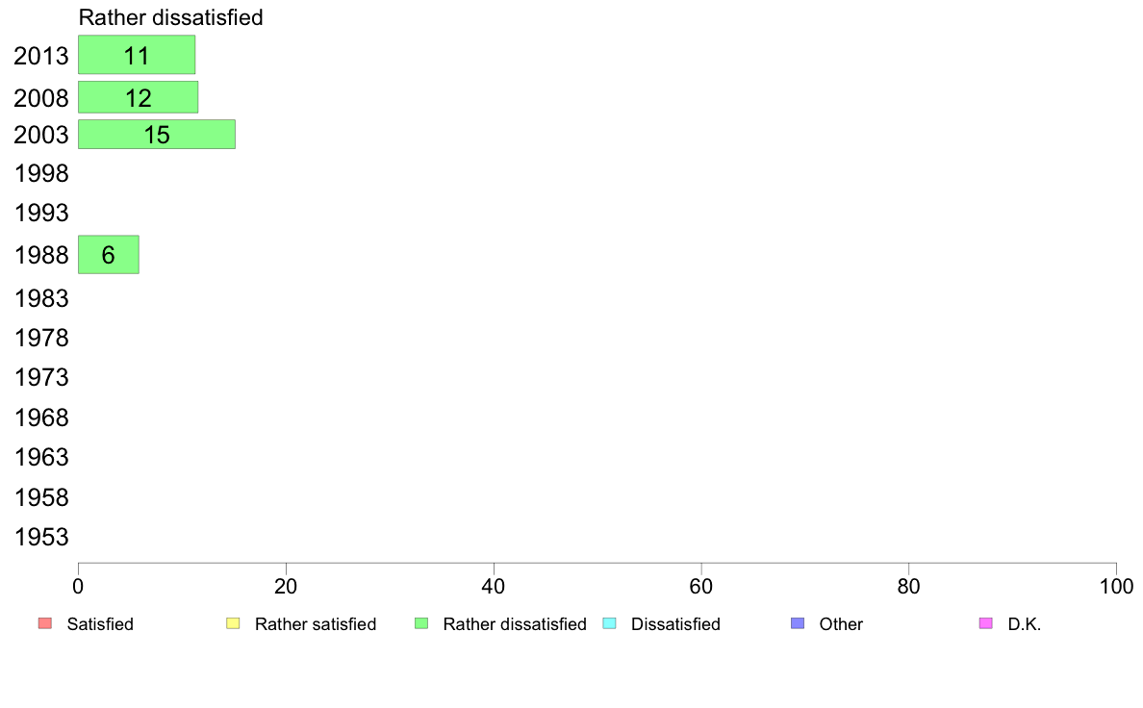The height and width of the screenshot is (708, 1143).
Task: Click the Dissatisfied cyan legend swatch
Action: [609, 623]
